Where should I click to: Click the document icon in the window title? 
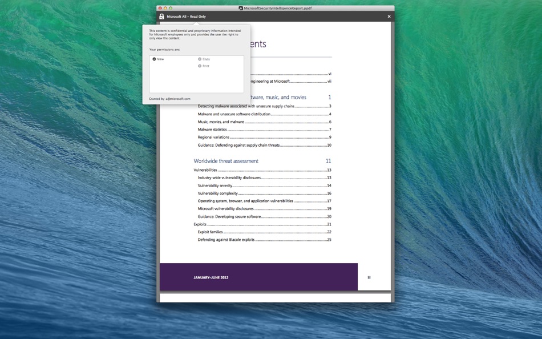(x=241, y=8)
